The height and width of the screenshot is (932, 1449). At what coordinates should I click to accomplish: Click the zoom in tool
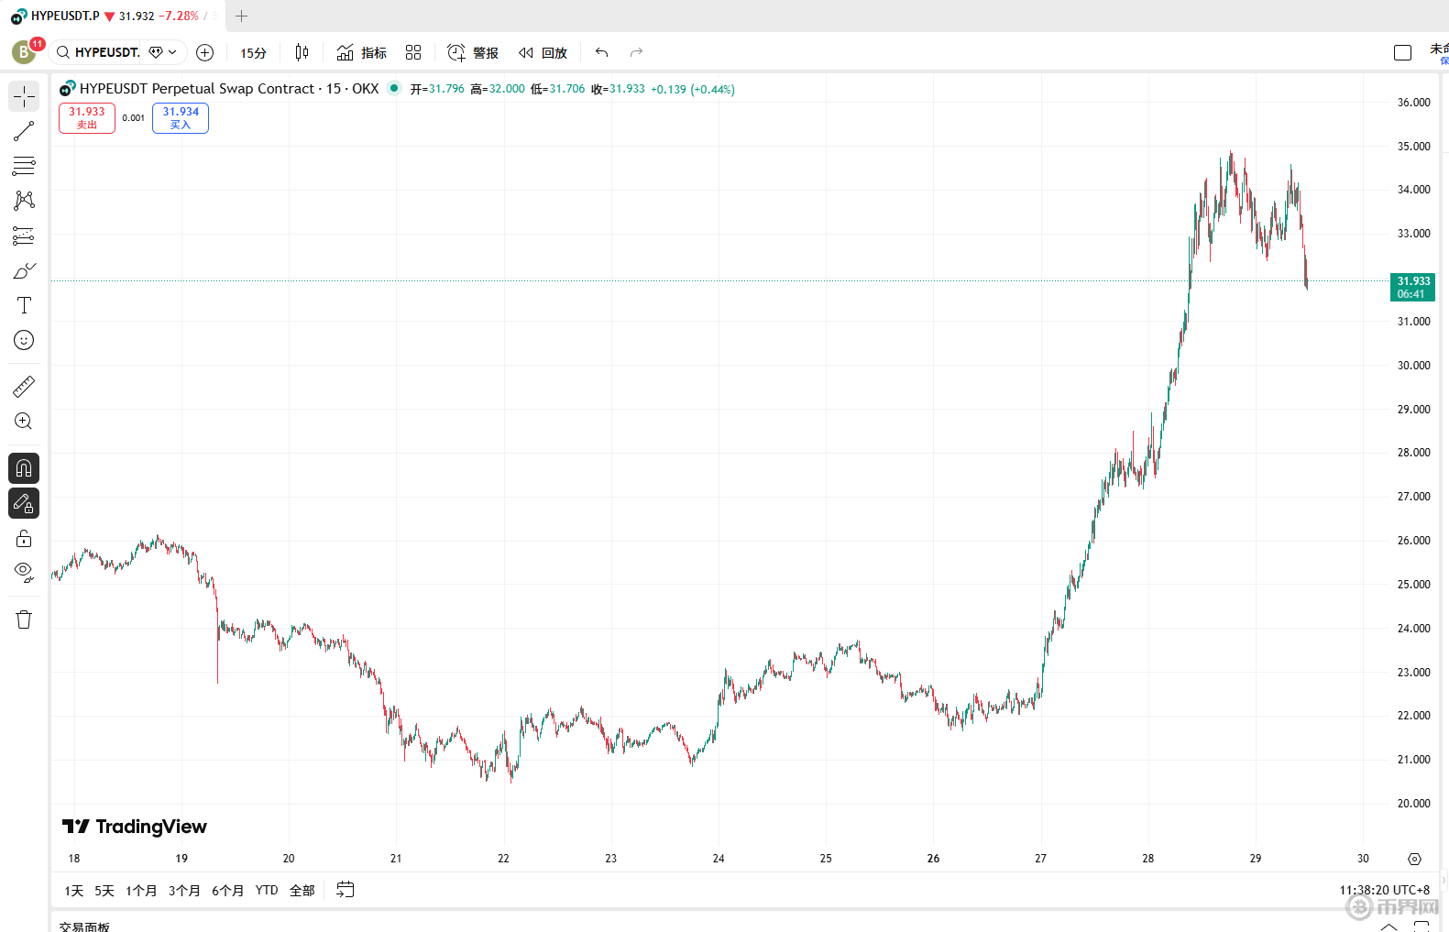24,422
